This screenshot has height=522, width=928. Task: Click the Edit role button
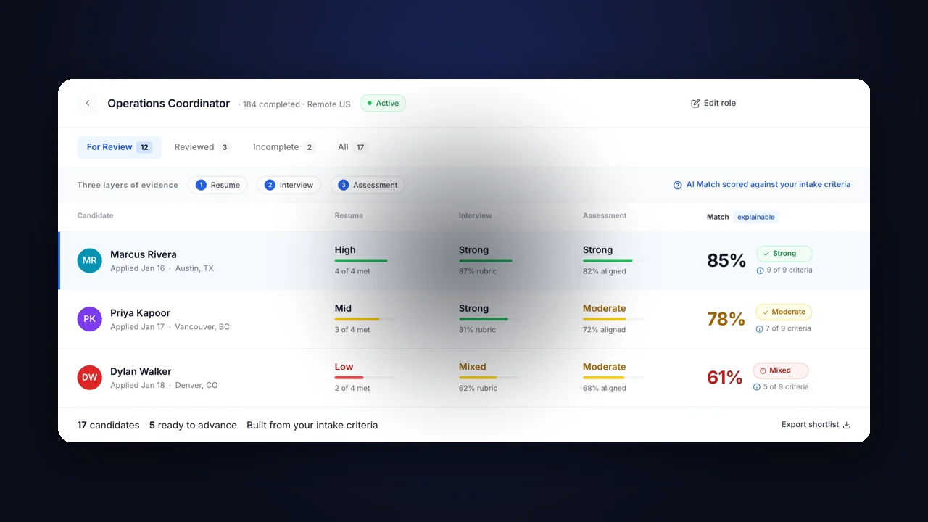713,104
